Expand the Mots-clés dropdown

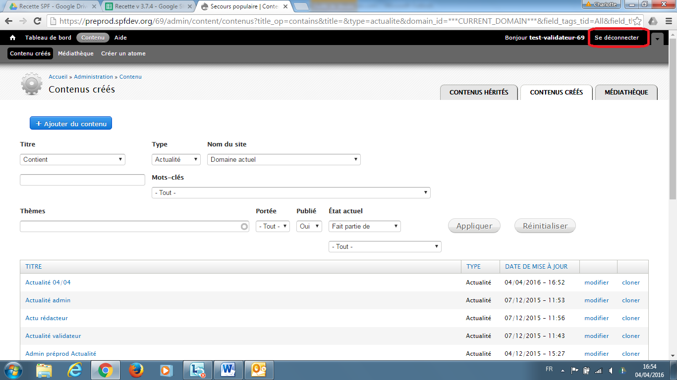(x=291, y=192)
